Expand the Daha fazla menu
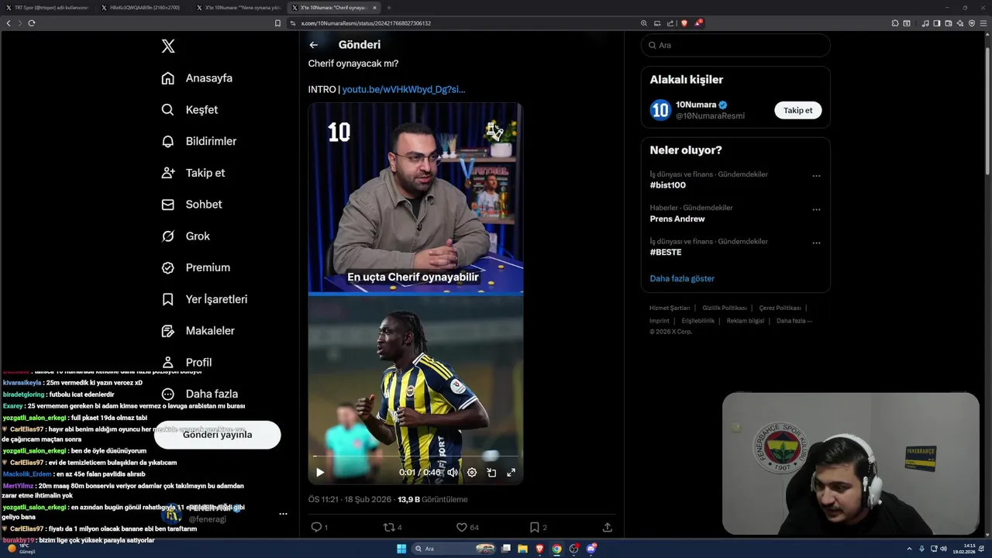This screenshot has height=558, width=992. (199, 394)
